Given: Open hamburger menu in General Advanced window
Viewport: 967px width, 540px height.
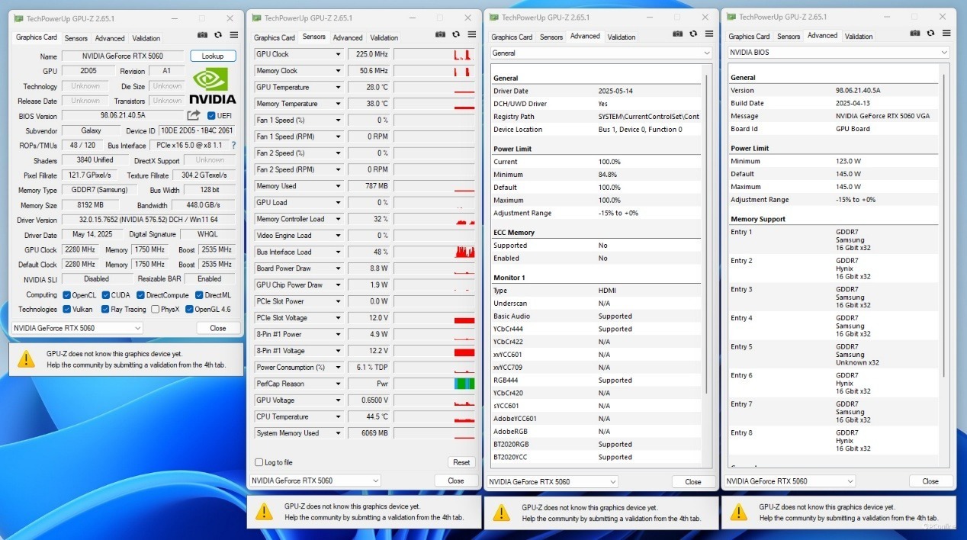Looking at the screenshot, I should click(709, 34).
